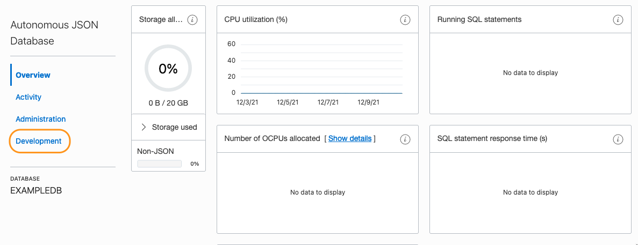Click the 12/5/21 date axis label
The image size is (638, 245).
pyautogui.click(x=288, y=102)
